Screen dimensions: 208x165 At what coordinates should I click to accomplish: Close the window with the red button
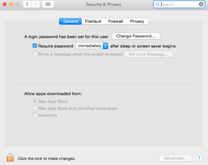pos(5,4)
